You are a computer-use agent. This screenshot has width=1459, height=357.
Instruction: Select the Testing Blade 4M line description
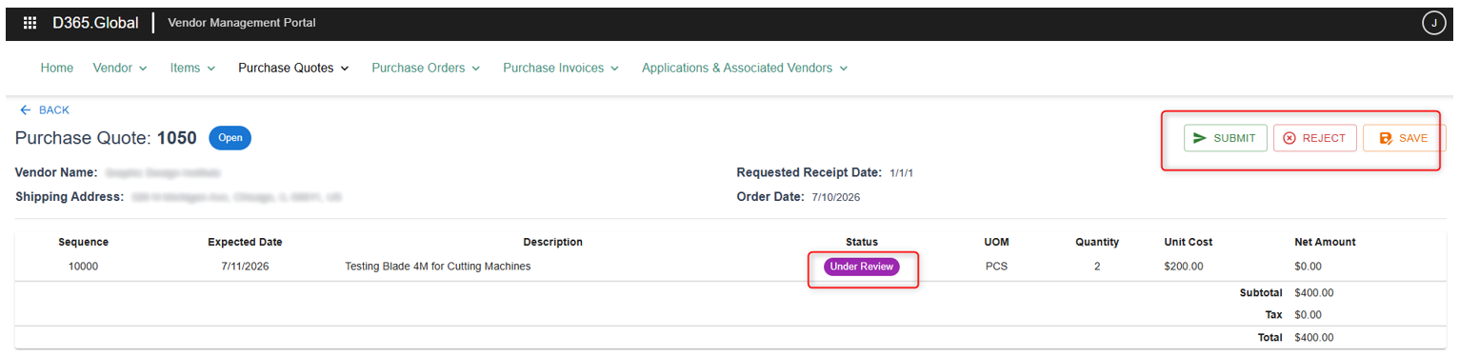[x=438, y=267]
